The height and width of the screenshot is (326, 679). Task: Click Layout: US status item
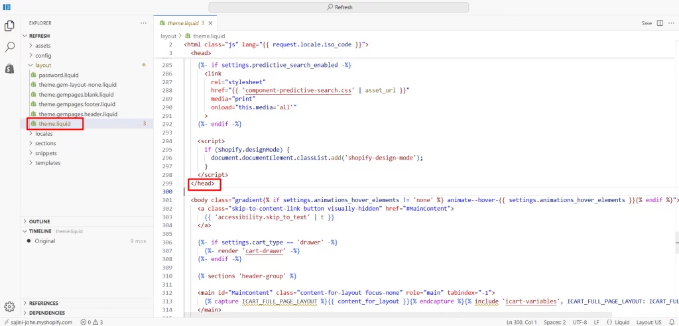pos(648,323)
